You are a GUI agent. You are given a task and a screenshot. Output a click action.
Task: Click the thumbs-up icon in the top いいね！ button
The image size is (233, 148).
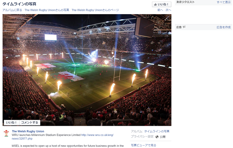coord(155,4)
